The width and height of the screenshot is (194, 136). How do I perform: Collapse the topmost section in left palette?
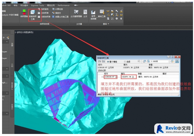(7, 42)
